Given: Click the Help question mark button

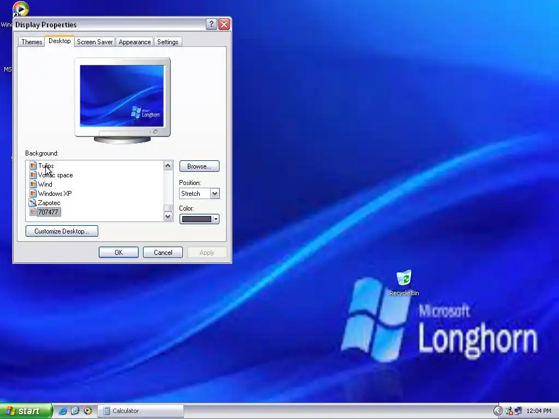Looking at the screenshot, I should [x=211, y=24].
